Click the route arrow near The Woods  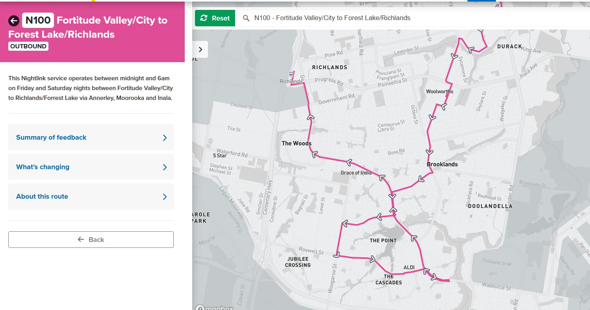click(314, 154)
